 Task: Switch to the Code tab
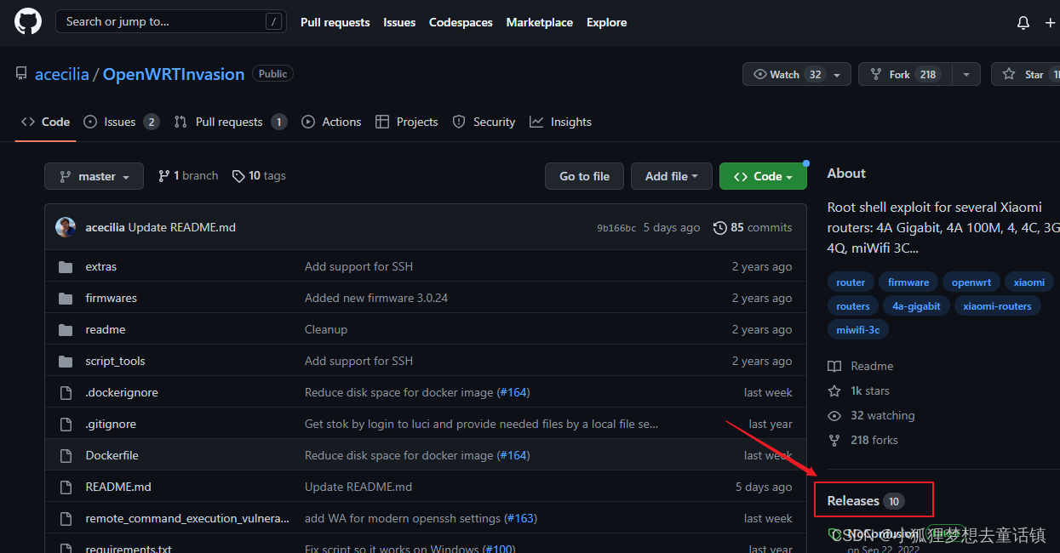(x=46, y=122)
